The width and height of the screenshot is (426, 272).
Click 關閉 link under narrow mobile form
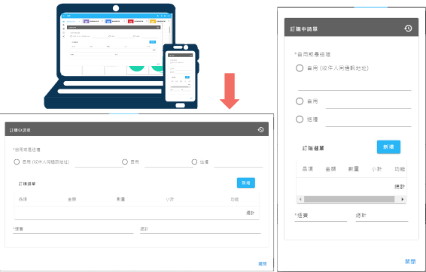coord(410,261)
